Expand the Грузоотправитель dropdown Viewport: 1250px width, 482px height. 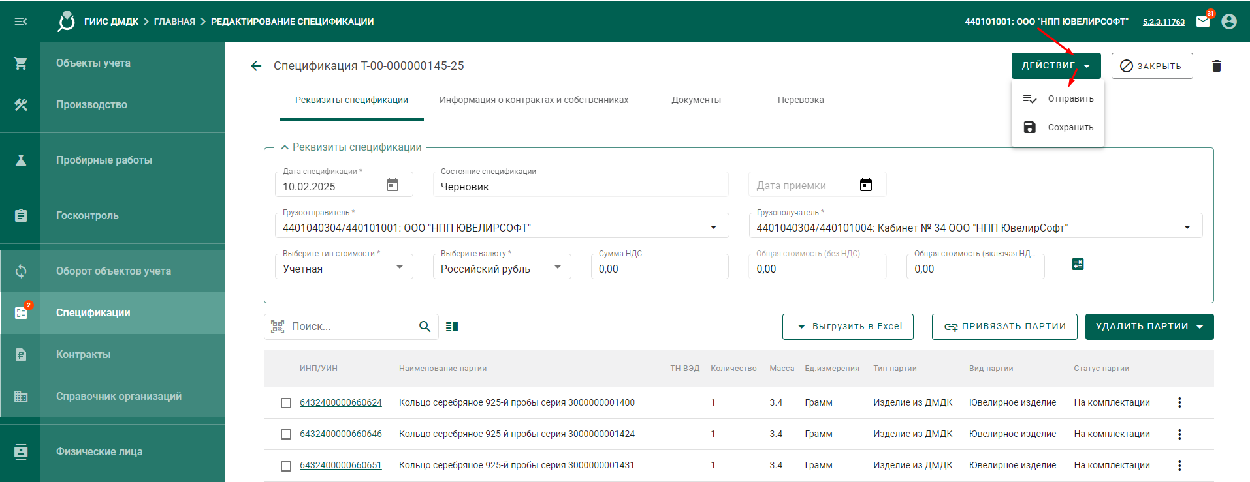[714, 227]
